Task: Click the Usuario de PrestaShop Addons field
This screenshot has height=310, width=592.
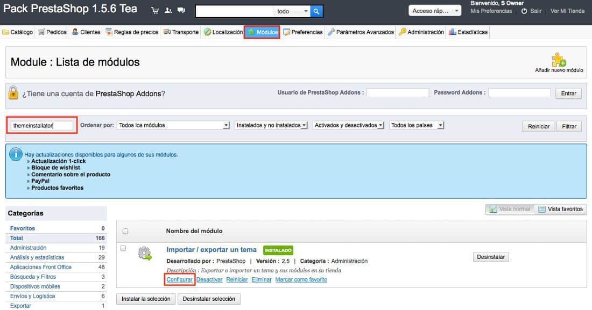Action: 398,92
